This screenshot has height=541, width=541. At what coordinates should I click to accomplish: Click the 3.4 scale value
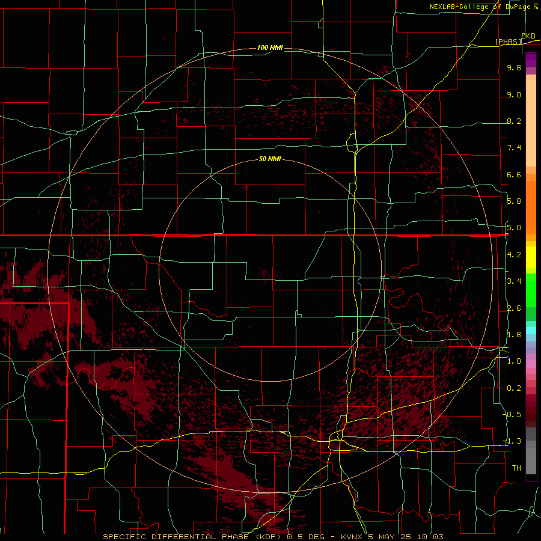(514, 281)
